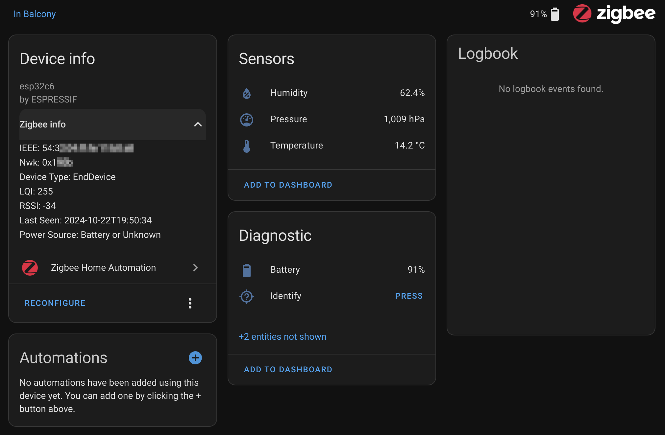Show the +2 entities not shown
The width and height of the screenshot is (665, 435).
point(283,337)
